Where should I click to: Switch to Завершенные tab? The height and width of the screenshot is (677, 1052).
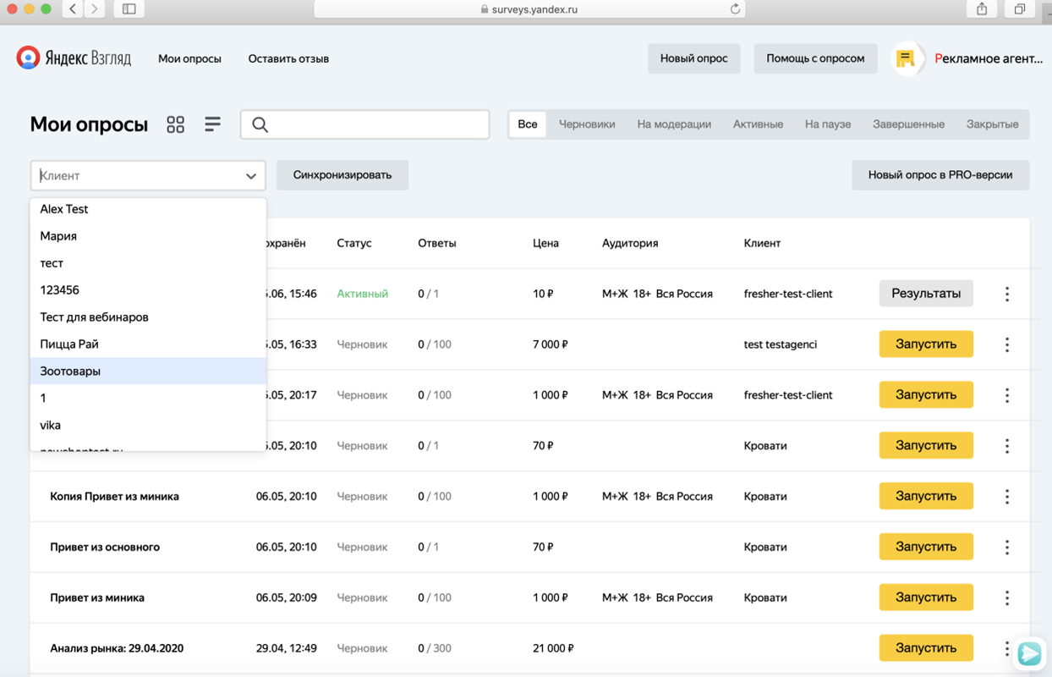click(908, 124)
